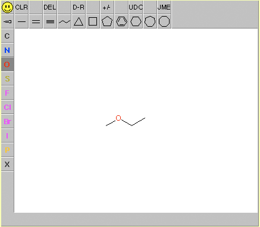Select the Sulfur atom S
Screen dimensions: 260x227
click(7, 78)
